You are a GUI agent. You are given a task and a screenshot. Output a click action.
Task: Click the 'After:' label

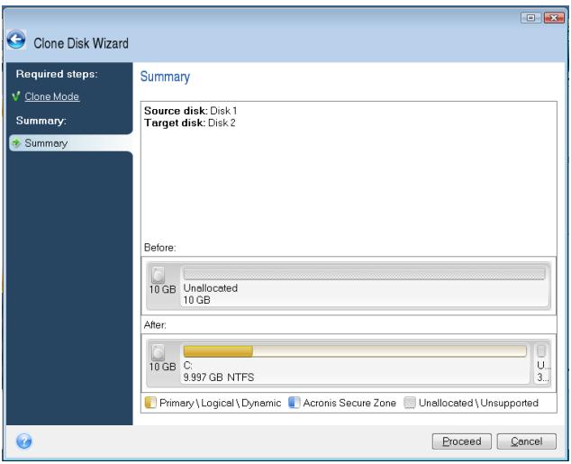[155, 325]
